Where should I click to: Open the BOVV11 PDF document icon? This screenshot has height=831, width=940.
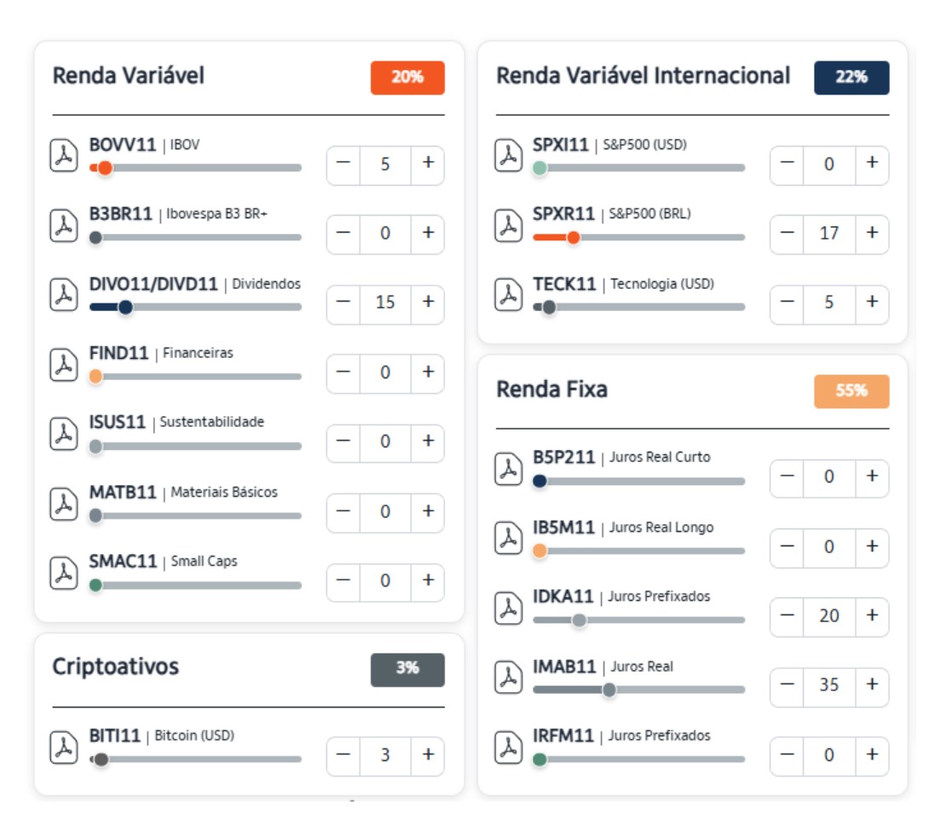pos(64,155)
